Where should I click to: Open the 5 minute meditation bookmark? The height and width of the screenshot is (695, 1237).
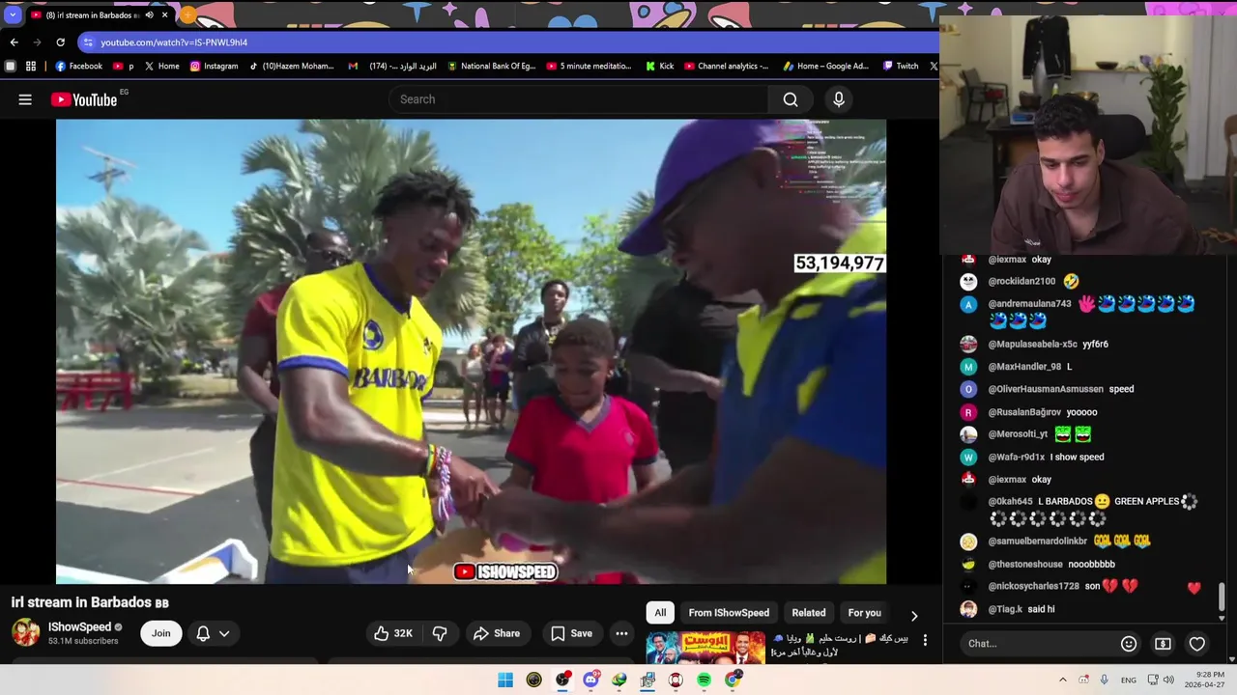click(x=589, y=66)
